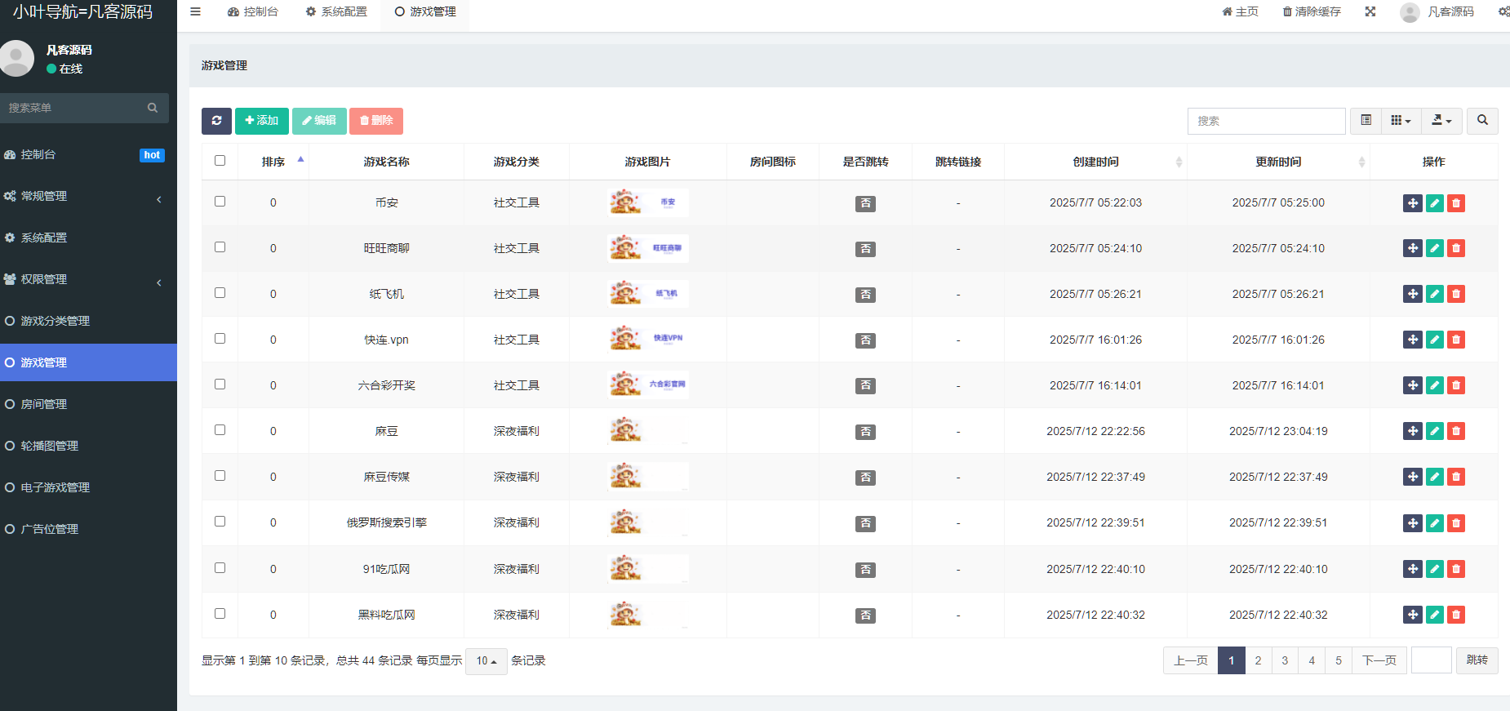Click the green edit icon for 纸飞机 row
The image size is (1510, 711).
coord(1434,295)
